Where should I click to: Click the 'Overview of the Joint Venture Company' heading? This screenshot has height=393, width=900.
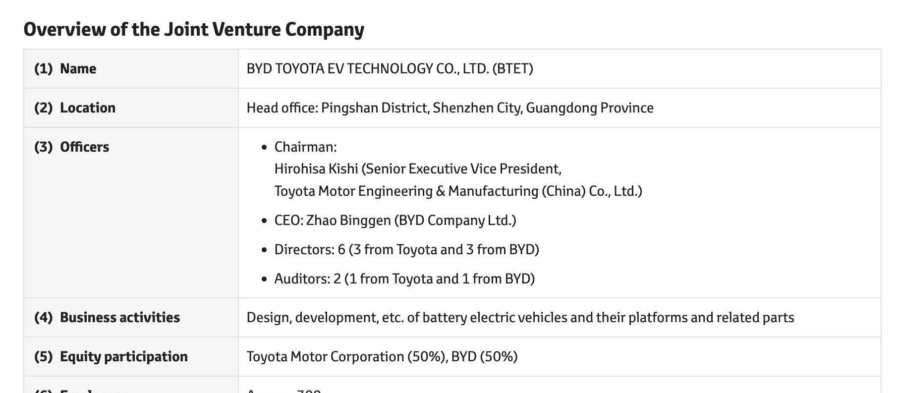(x=194, y=29)
